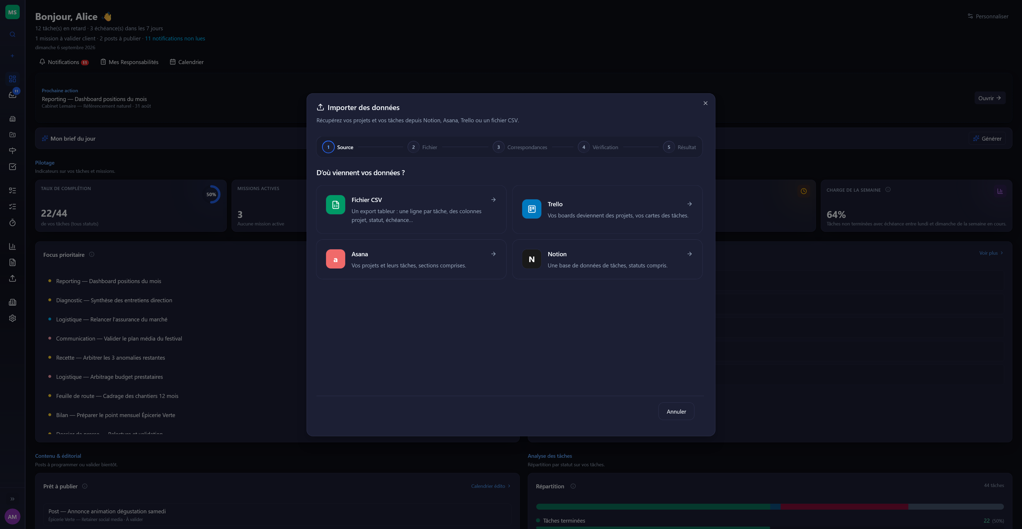Click Annuler to cancel the import
This screenshot has width=1022, height=529.
(676, 412)
